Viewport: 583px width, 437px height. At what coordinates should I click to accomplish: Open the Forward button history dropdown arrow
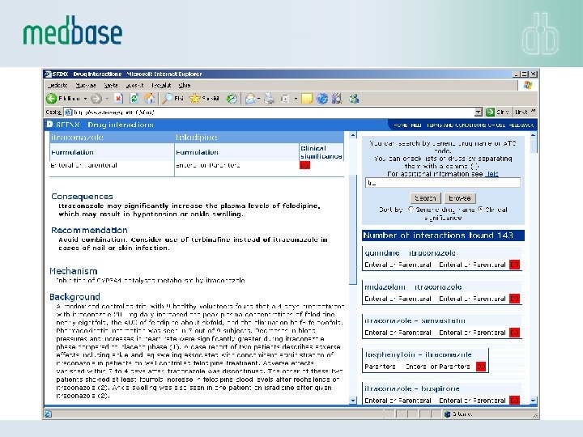click(107, 99)
